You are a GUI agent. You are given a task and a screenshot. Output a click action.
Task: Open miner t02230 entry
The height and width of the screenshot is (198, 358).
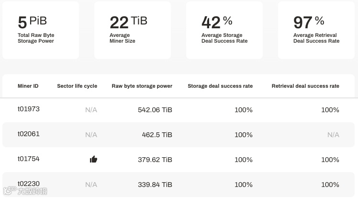[29, 184]
